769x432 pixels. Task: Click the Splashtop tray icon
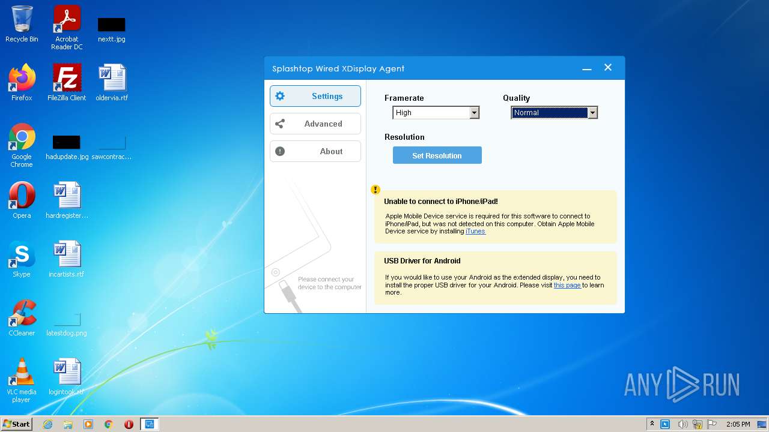[665, 424]
